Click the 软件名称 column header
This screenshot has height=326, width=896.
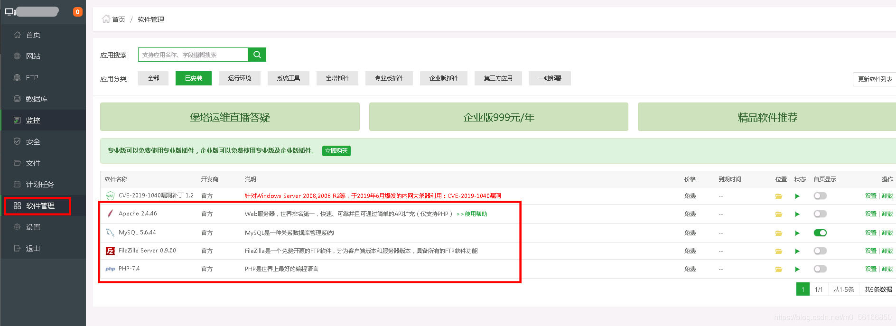coord(116,179)
